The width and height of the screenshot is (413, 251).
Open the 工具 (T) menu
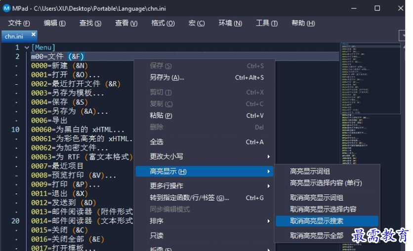(267, 23)
